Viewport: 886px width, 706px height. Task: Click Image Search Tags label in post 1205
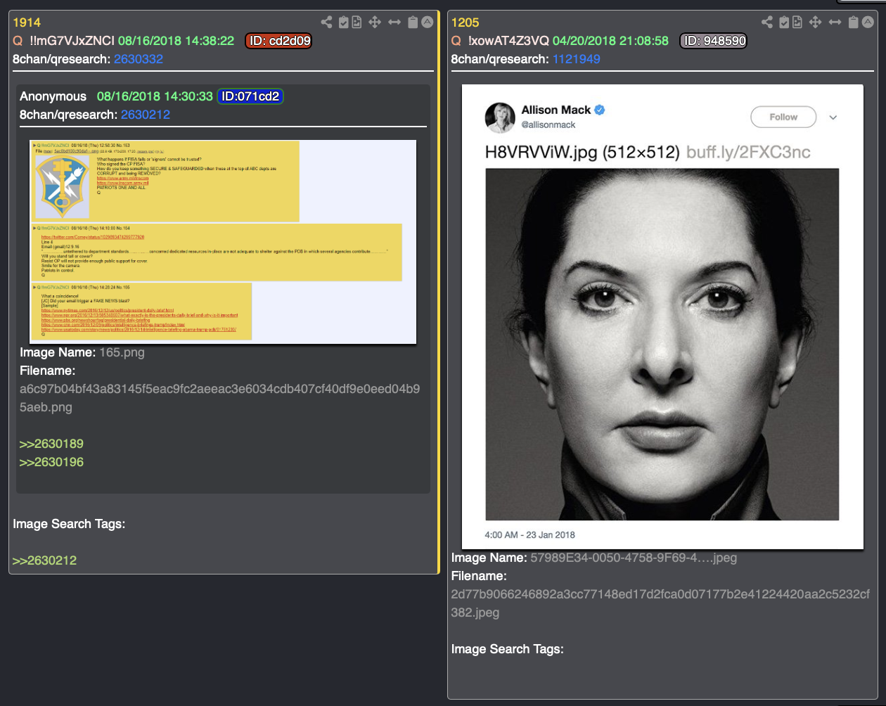click(508, 649)
